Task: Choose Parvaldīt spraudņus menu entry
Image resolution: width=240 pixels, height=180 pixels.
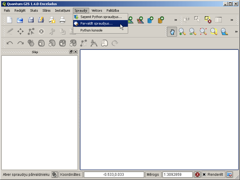Action: [100, 23]
